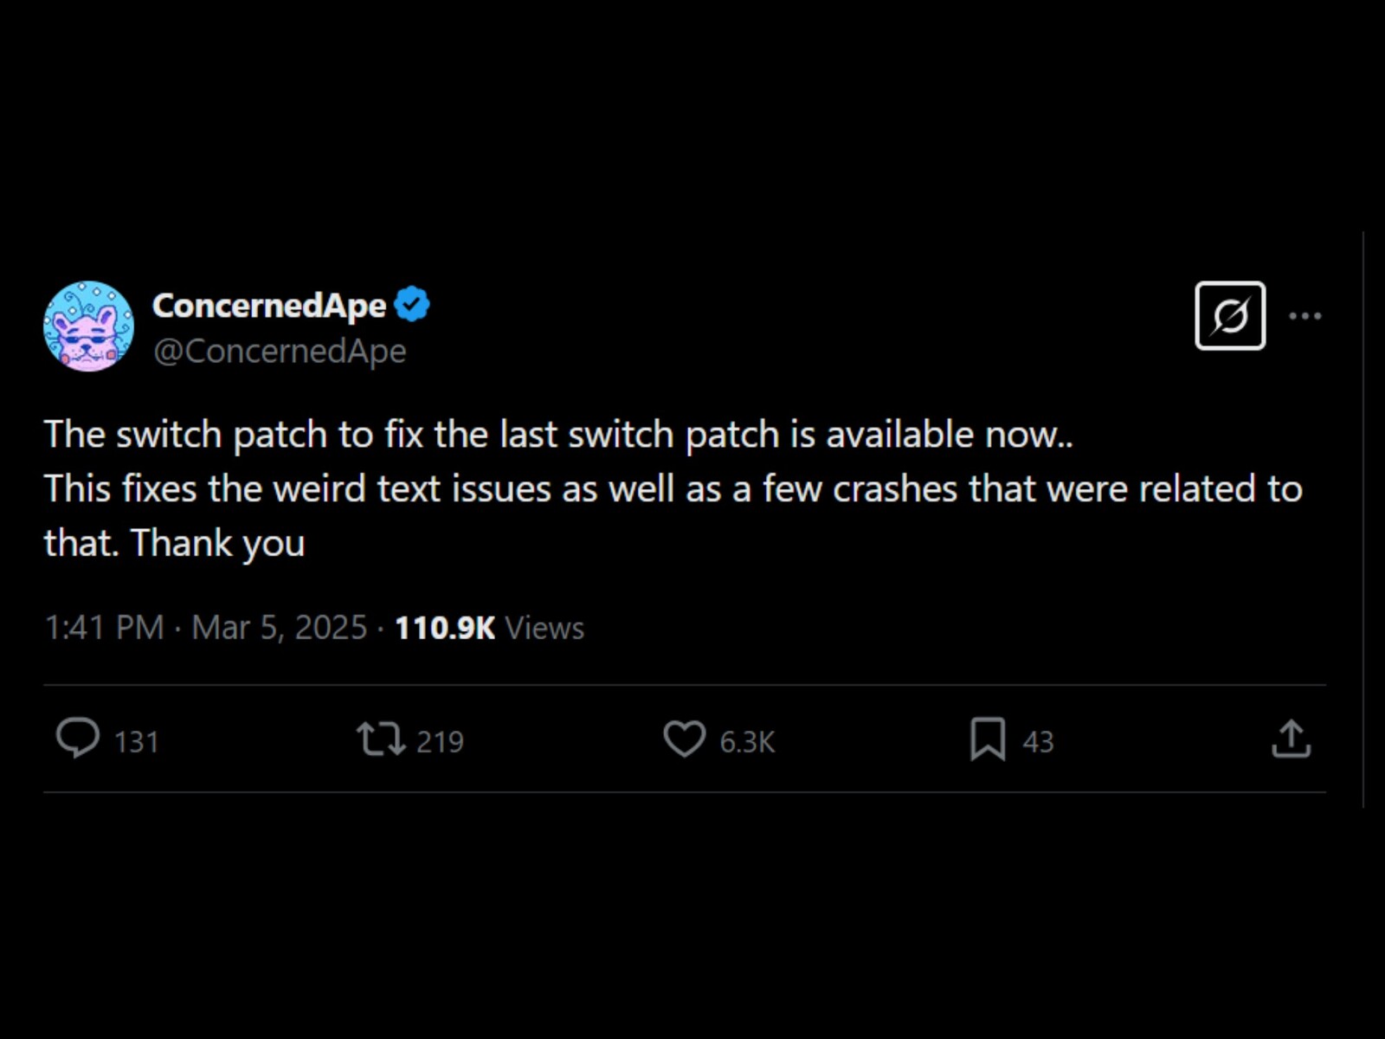The height and width of the screenshot is (1039, 1385).
Task: Click the 131 replies count
Action: tap(137, 742)
